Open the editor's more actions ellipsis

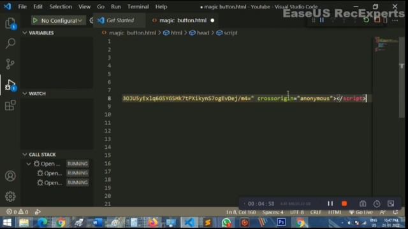[395, 20]
